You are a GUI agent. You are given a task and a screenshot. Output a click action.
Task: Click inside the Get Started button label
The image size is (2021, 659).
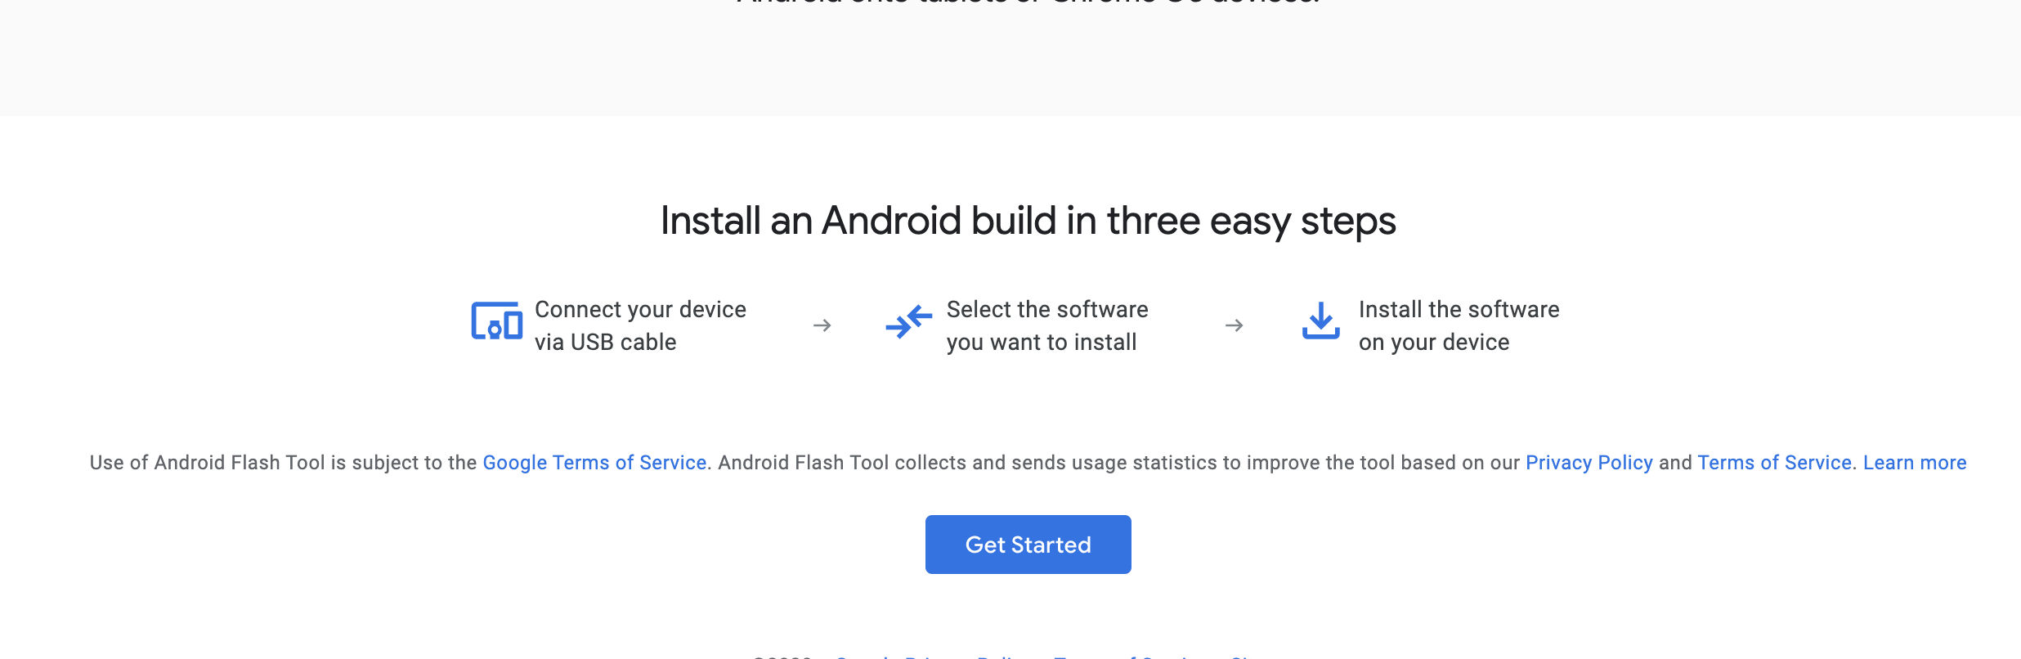[x=1028, y=544]
